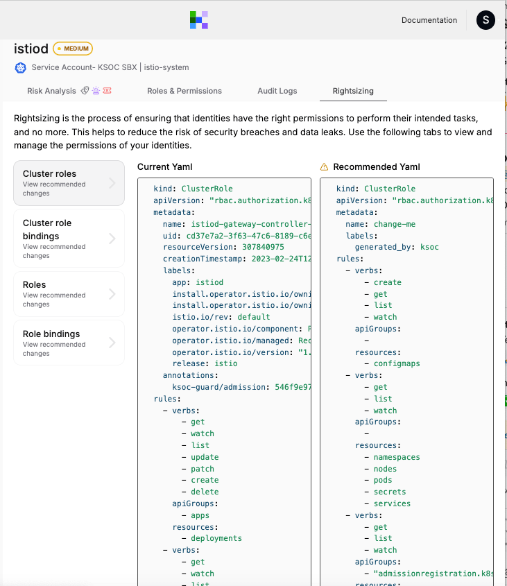Open the Audit Logs tab
The width and height of the screenshot is (507, 586).
click(277, 91)
